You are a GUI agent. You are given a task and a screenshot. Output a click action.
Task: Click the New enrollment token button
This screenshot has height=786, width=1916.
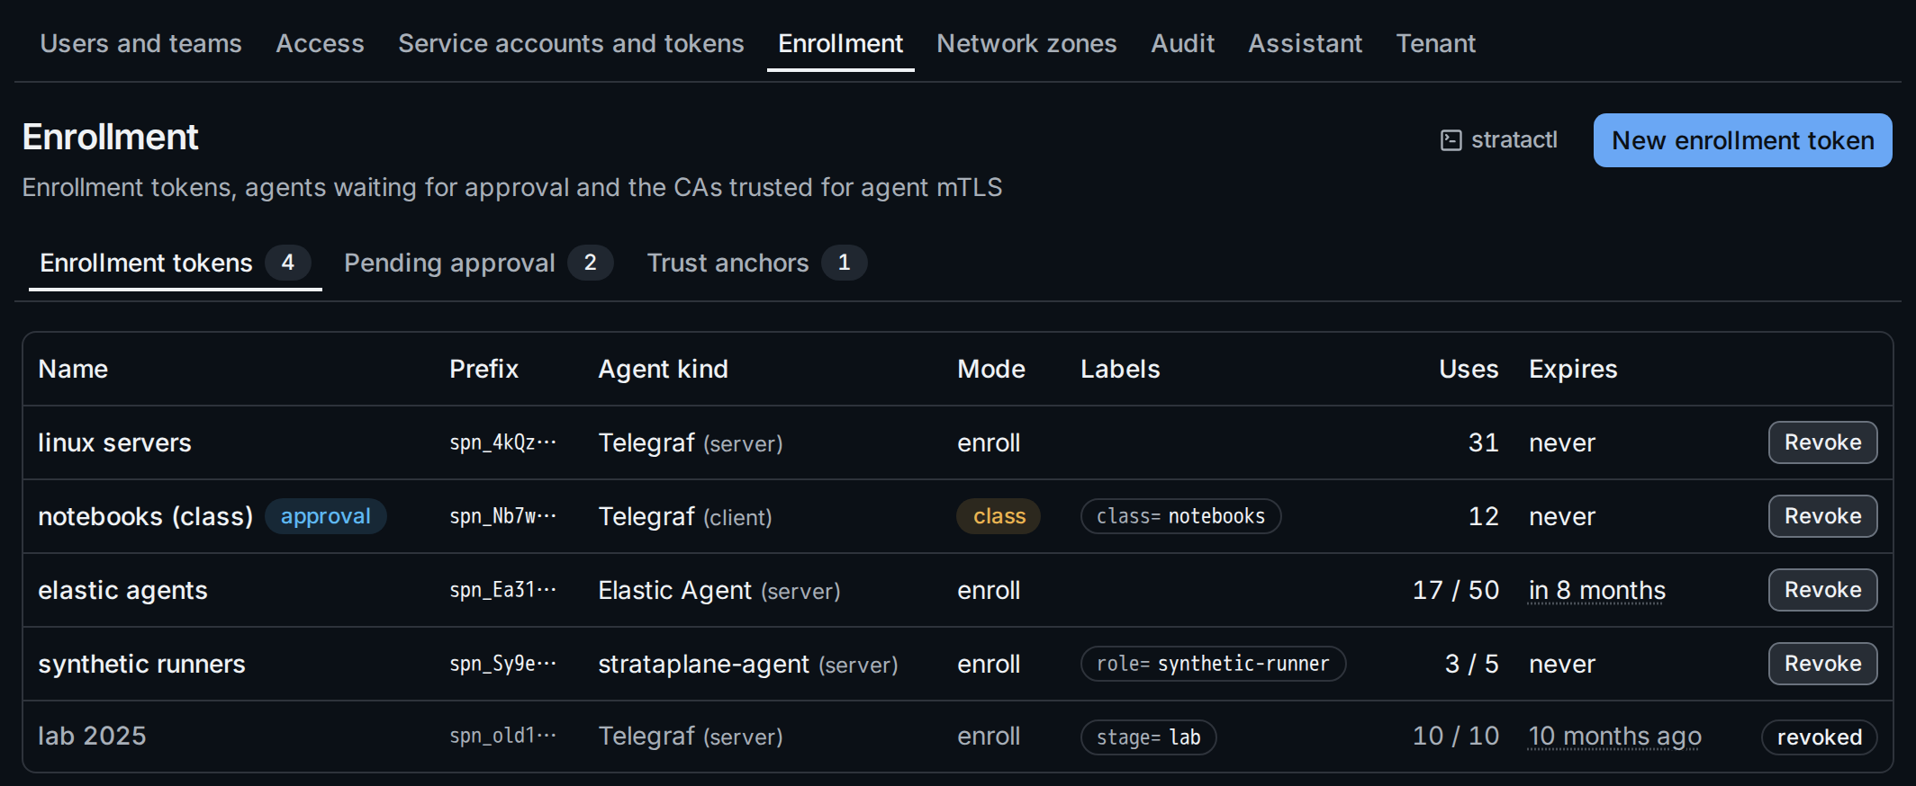(x=1742, y=140)
